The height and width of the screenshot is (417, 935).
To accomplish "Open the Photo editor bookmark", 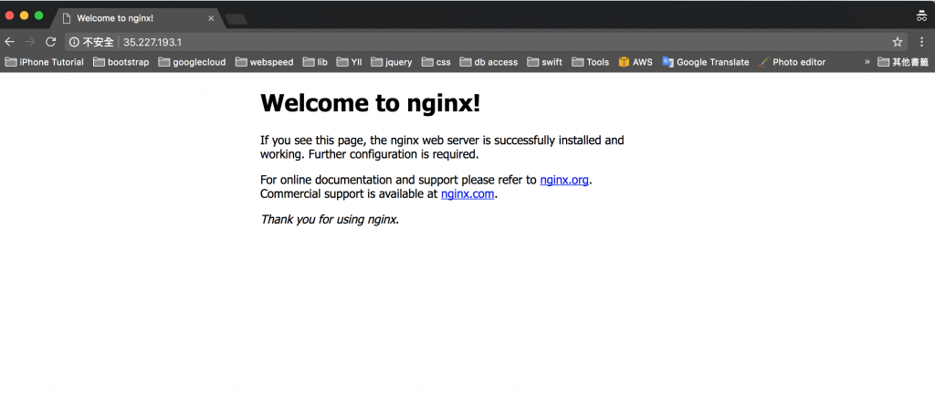I will [792, 62].
